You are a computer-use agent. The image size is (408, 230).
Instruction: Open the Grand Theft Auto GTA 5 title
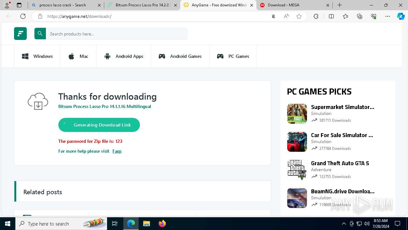pyautogui.click(x=340, y=163)
